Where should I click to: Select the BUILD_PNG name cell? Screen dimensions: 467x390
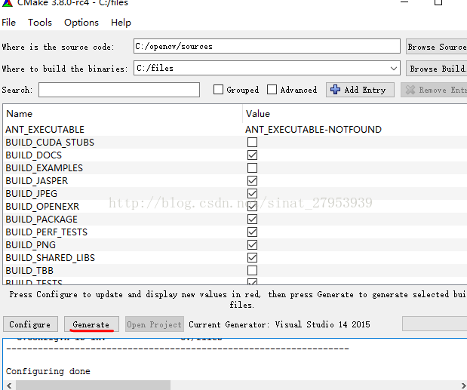(x=30, y=244)
